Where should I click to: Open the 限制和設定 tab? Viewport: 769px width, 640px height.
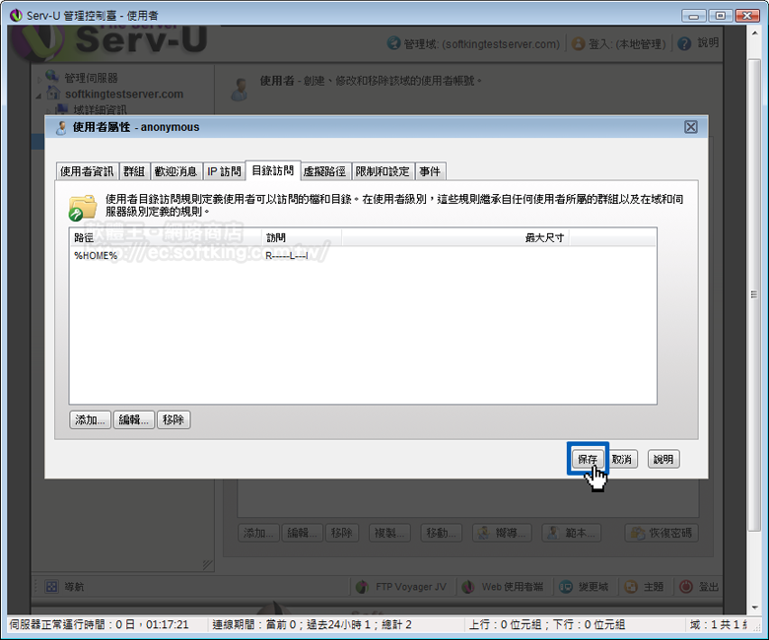(x=382, y=171)
